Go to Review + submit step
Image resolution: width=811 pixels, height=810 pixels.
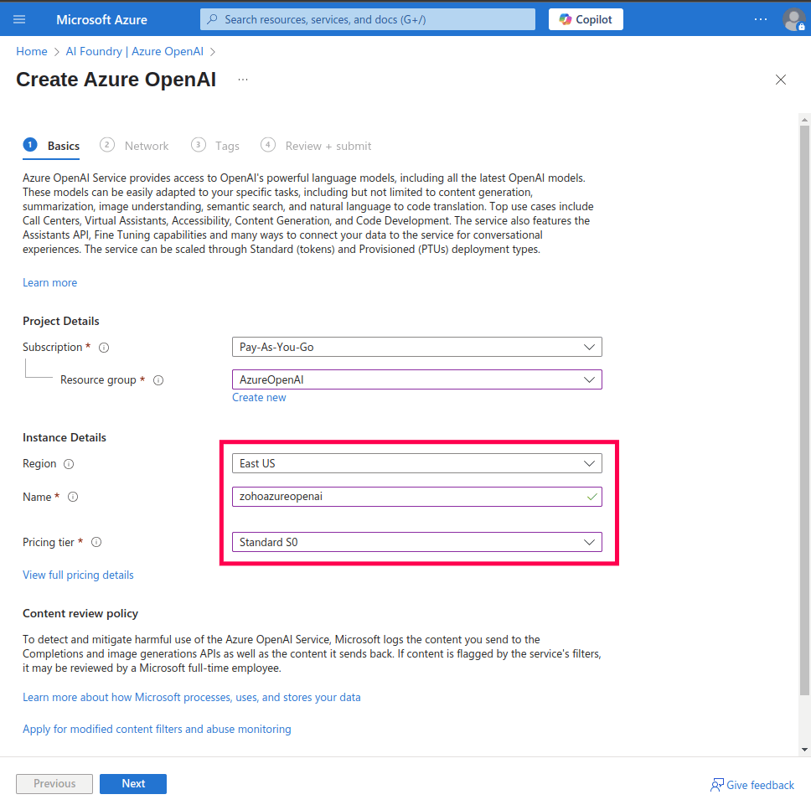click(328, 145)
